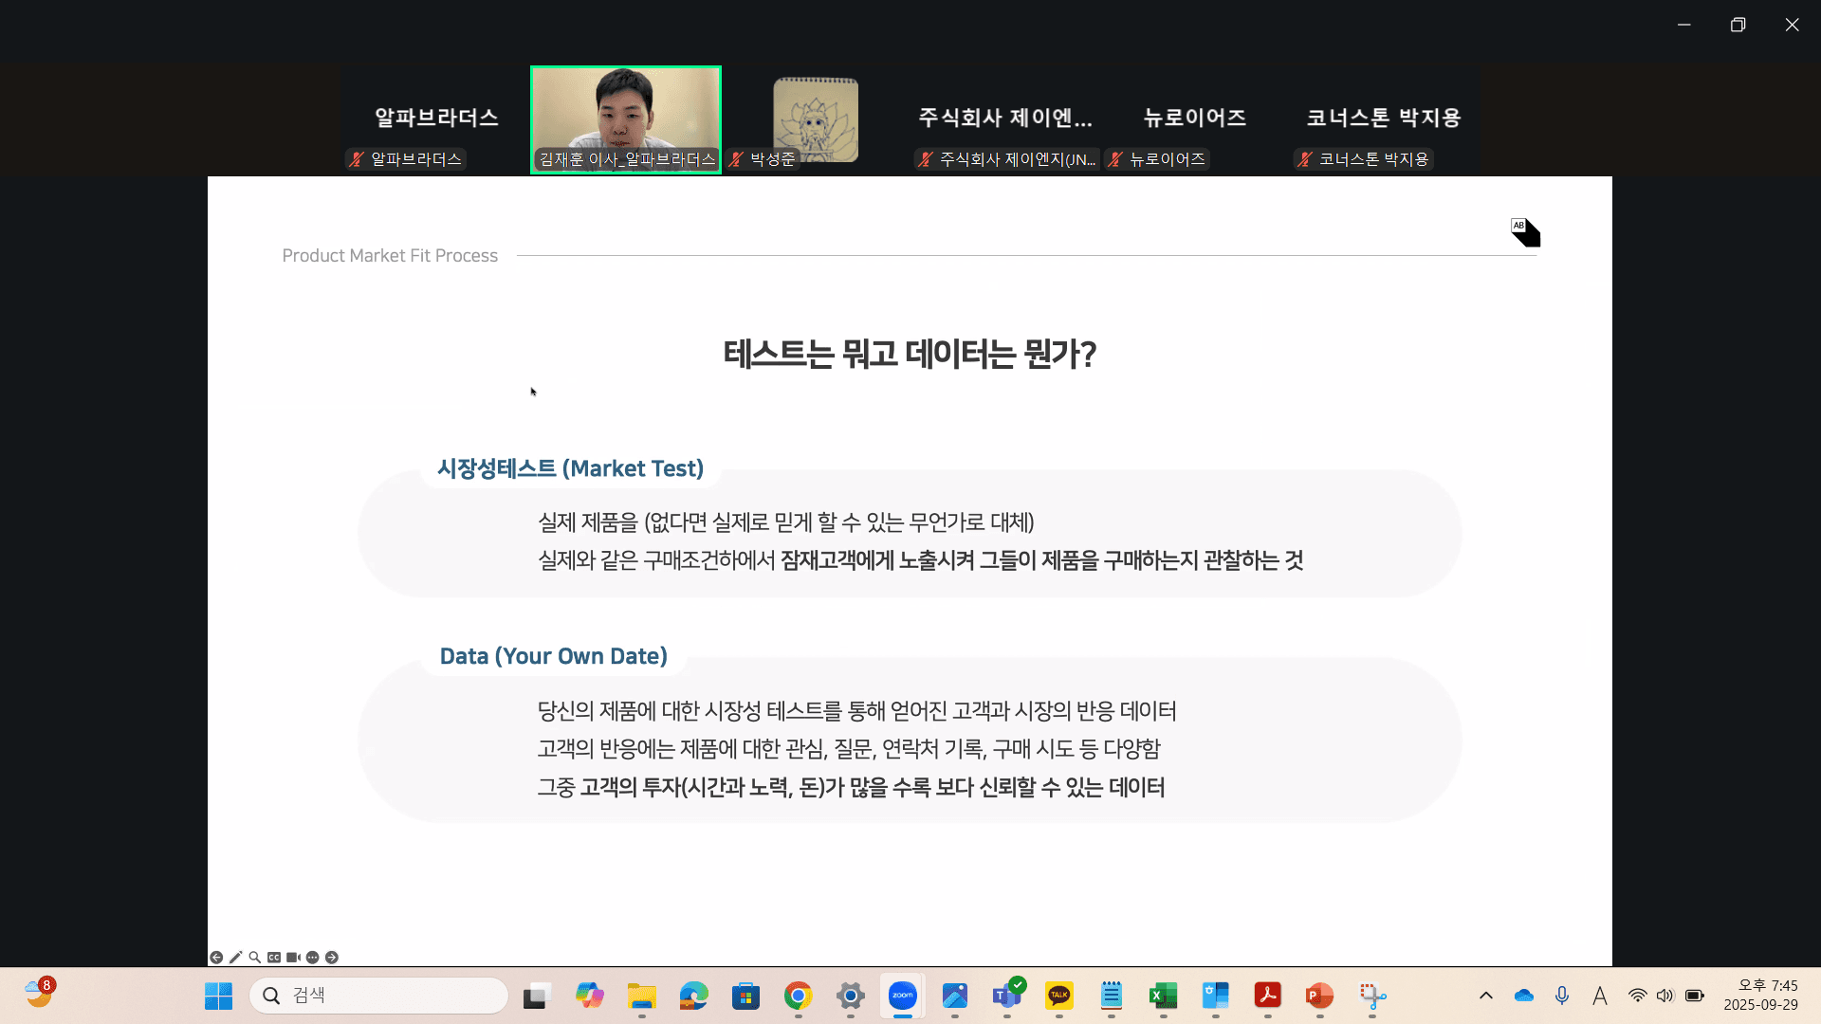
Task: Toggle CC subtitles in slideshow controls
Action: (x=274, y=958)
